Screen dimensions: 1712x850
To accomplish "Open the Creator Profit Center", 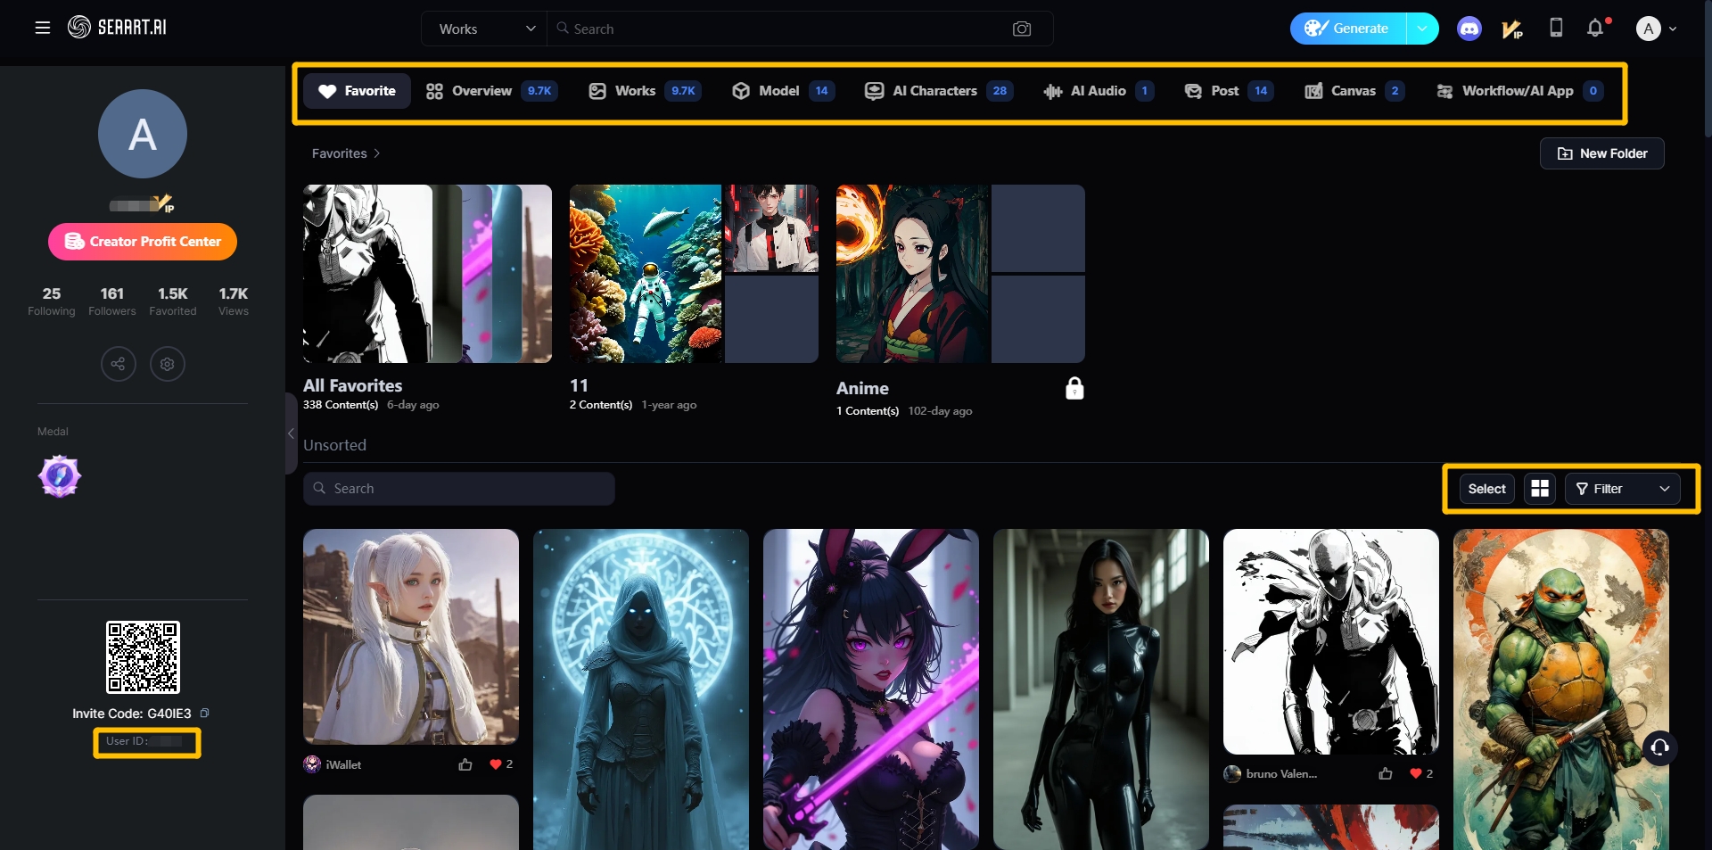I will click(143, 242).
